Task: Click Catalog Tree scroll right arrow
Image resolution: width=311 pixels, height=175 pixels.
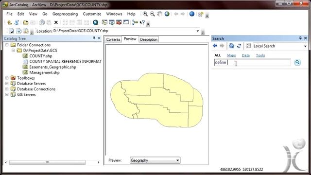Action: [x=99, y=162]
